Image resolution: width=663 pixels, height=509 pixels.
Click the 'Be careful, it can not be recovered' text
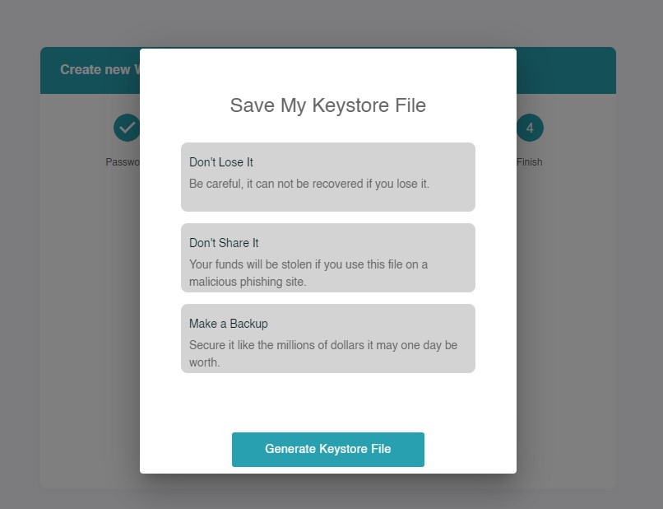(308, 184)
